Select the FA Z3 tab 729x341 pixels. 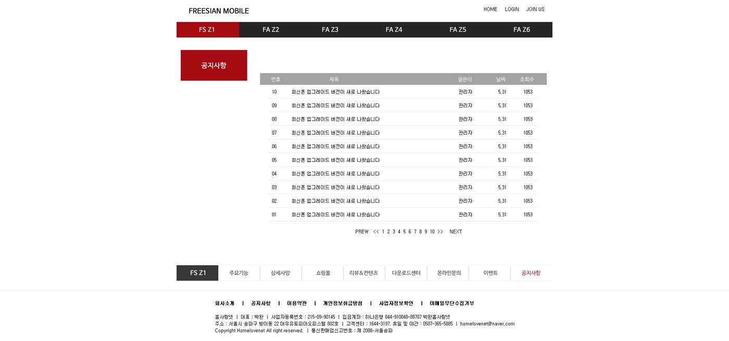(x=330, y=30)
